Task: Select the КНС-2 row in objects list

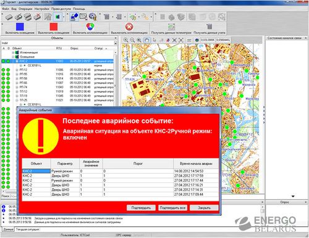Action: 57,61
